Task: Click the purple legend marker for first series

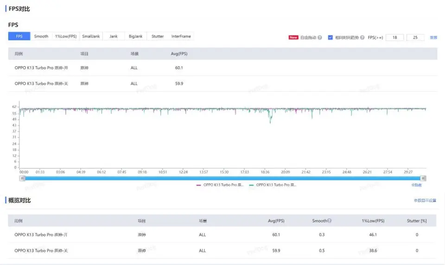Action: coord(199,185)
